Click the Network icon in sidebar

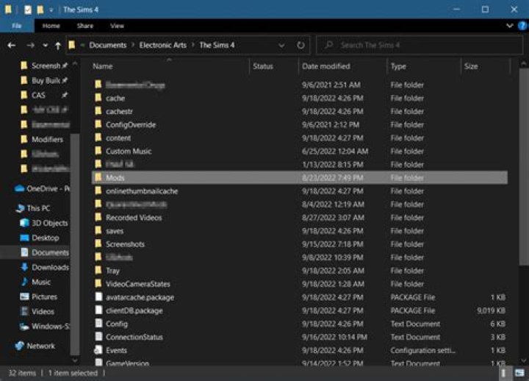[19, 346]
